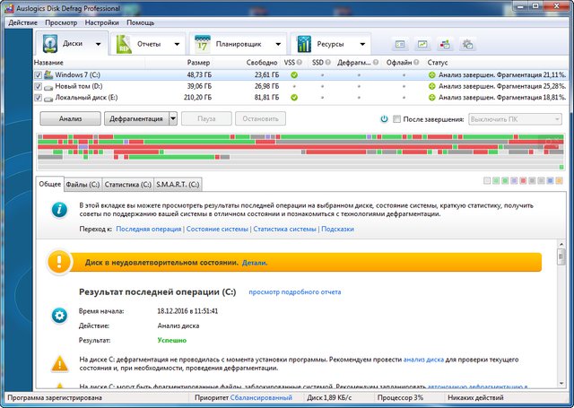Click the blue power icon near После завершения
Viewport: 574px width, 408px height.
(384, 118)
